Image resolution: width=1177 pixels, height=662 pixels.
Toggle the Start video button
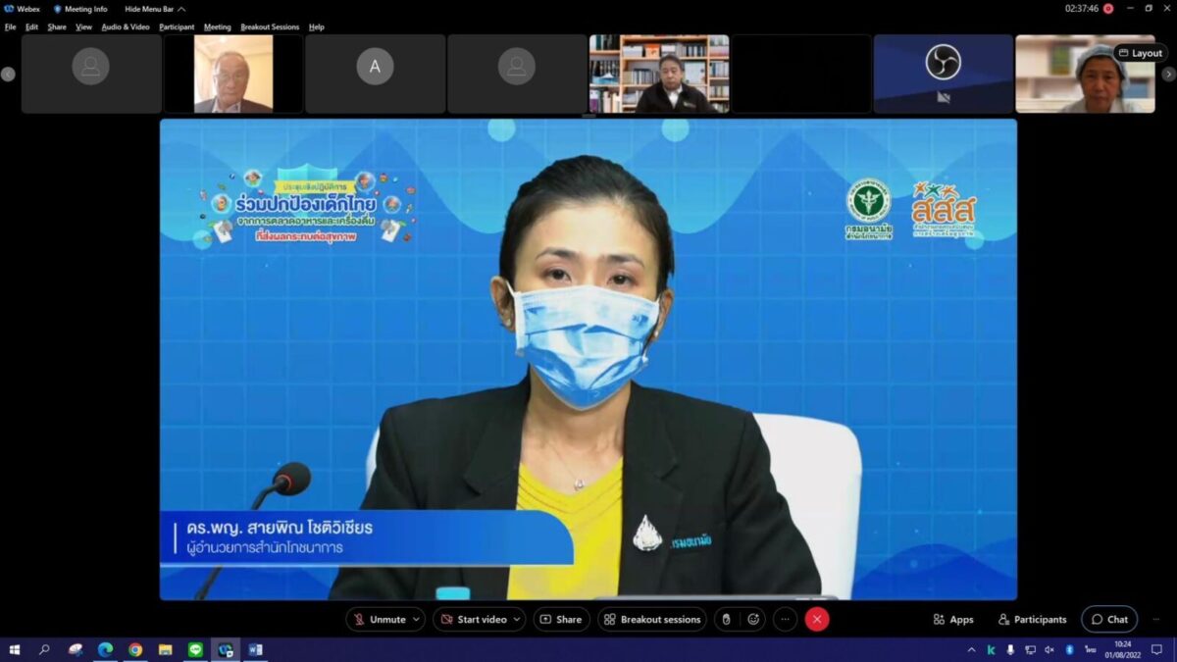click(x=473, y=620)
